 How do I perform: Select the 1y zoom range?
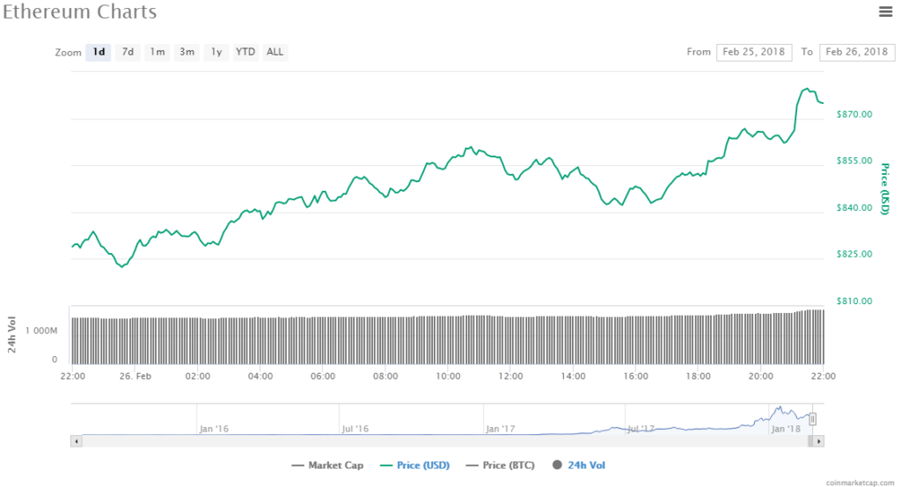click(x=216, y=52)
